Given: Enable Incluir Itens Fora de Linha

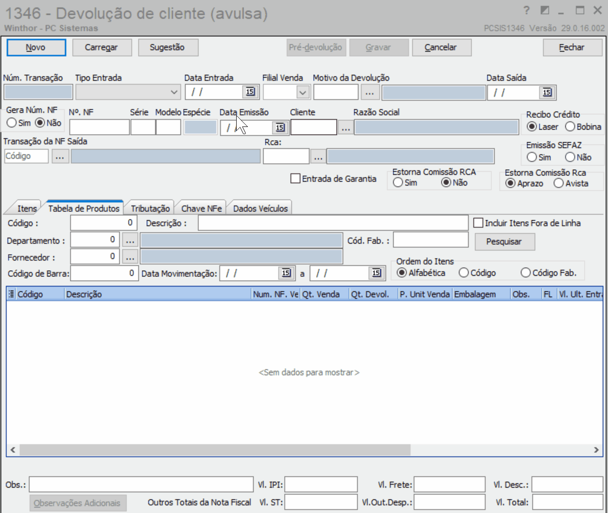Looking at the screenshot, I should tap(478, 223).
